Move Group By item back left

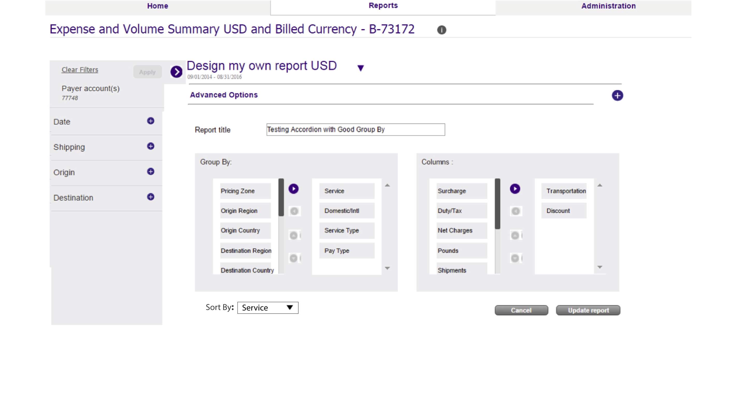tap(294, 211)
